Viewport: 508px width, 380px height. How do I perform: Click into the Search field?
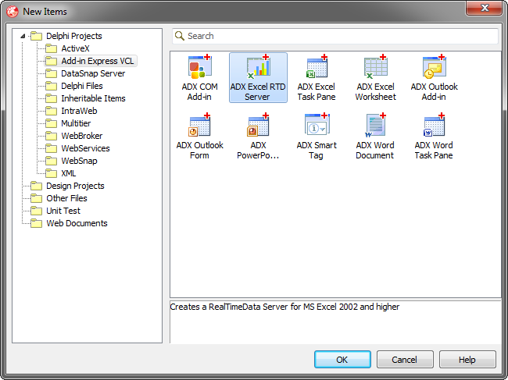point(335,36)
